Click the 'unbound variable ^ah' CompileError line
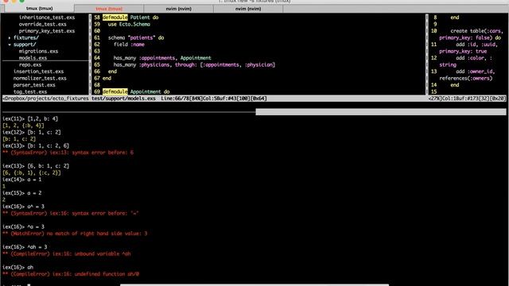 pyautogui.click(x=67, y=254)
